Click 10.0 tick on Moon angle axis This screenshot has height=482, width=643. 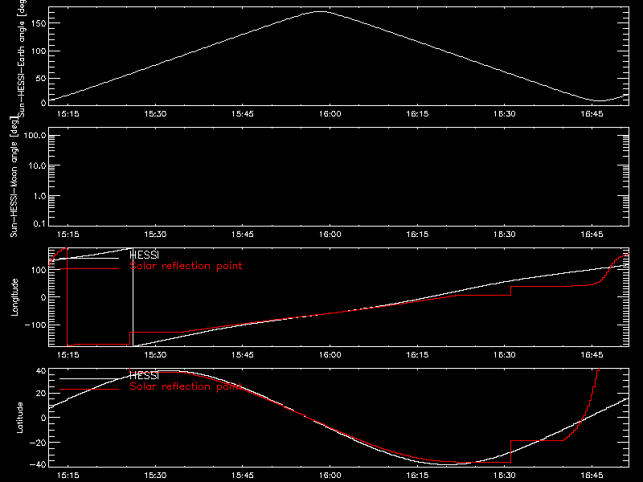click(37, 165)
